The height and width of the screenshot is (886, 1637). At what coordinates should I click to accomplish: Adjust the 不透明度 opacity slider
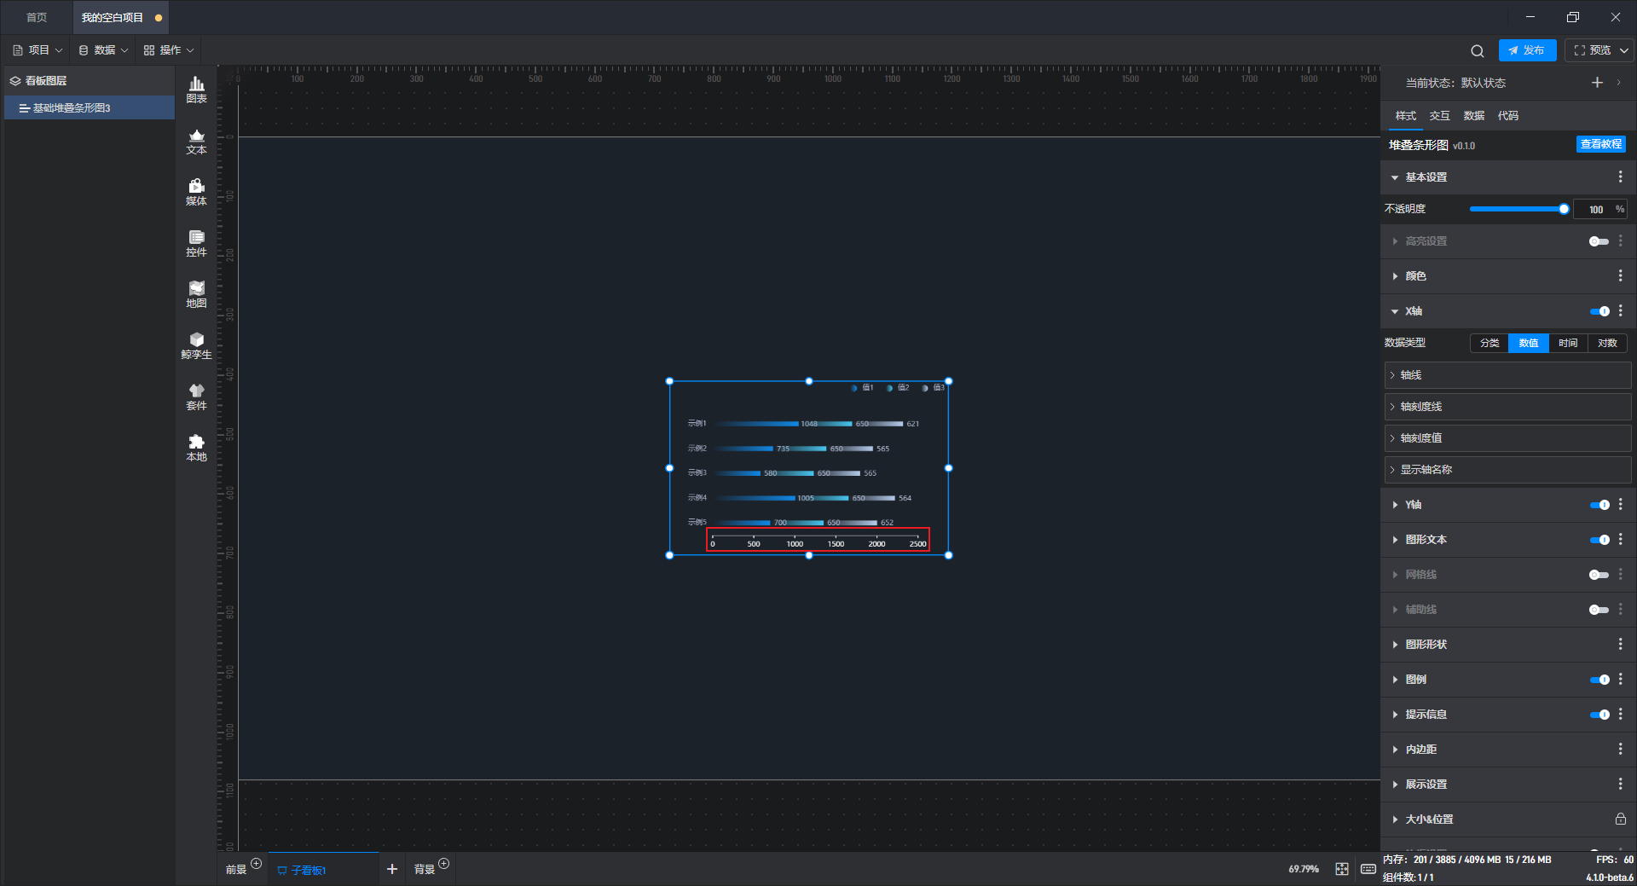point(1518,209)
